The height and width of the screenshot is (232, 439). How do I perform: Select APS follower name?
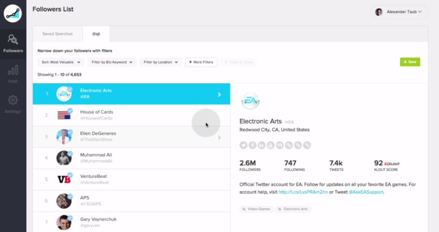84,197
